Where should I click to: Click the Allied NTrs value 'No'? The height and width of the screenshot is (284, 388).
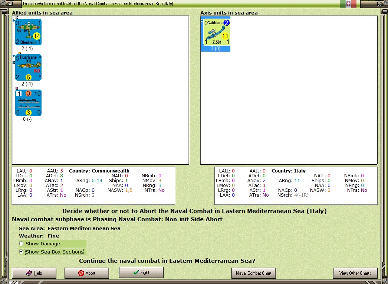(x=161, y=190)
